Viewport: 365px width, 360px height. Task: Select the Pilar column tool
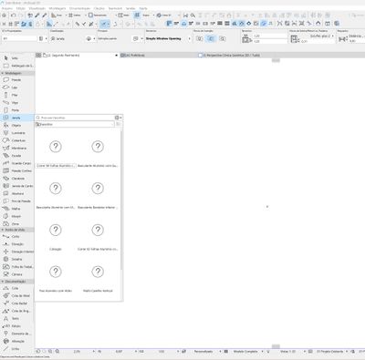coord(16,95)
